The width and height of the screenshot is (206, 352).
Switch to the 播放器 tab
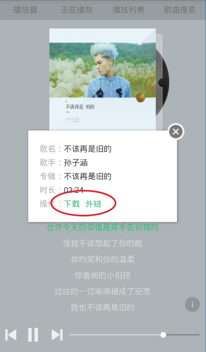[x=25, y=10]
